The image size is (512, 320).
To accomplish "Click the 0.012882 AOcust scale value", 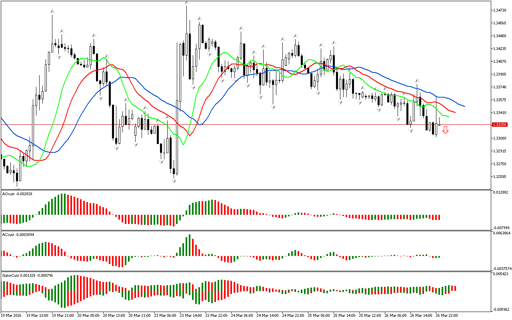I will [502, 192].
